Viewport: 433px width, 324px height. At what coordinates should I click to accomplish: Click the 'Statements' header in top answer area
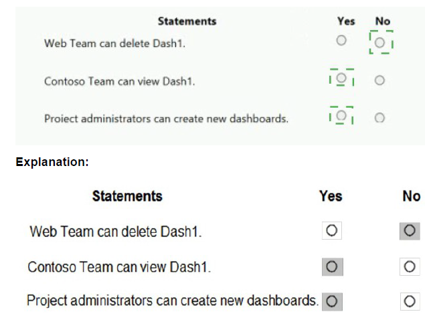(187, 21)
